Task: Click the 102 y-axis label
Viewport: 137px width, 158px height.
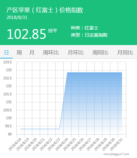Action: click(x=9, y=86)
